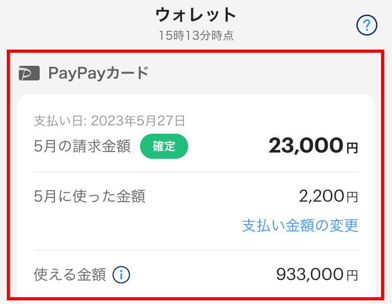Tap the green 確定 status badge

tap(164, 146)
